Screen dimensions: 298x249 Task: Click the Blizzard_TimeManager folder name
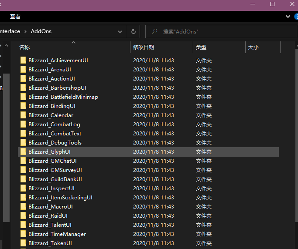57,234
